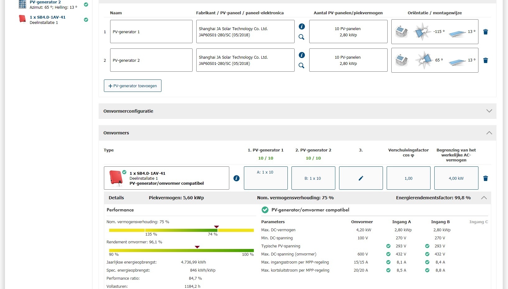
Task: Select 1 x SB4.0-1AV-41 in the sidebar
Action: pos(48,17)
